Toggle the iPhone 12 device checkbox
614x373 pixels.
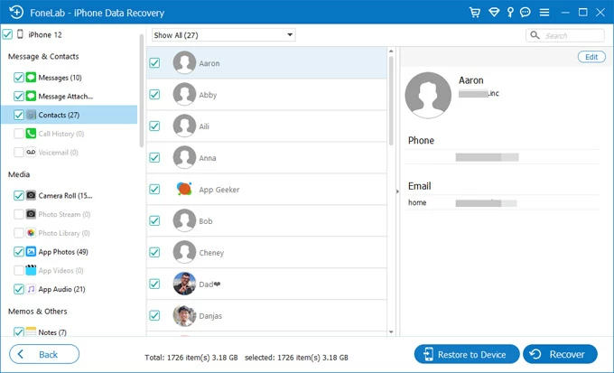7,34
